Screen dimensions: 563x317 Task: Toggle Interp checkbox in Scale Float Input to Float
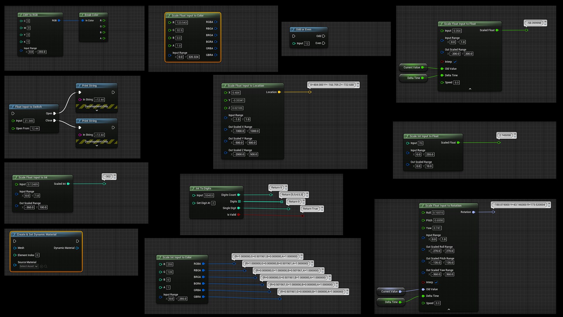[x=455, y=62]
